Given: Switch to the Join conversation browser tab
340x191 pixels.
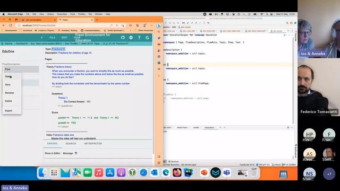Looking at the screenshot, I should (38, 20).
